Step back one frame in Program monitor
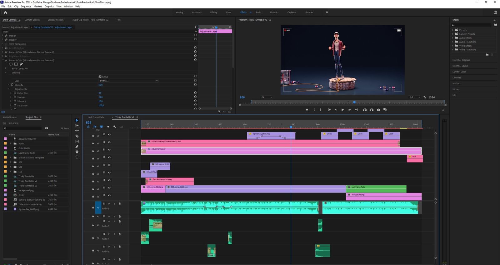The width and height of the screenshot is (500, 265). point(336,110)
